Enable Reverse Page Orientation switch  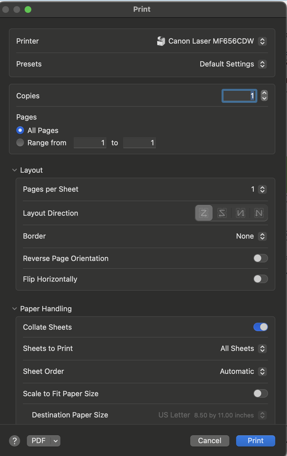click(260, 258)
